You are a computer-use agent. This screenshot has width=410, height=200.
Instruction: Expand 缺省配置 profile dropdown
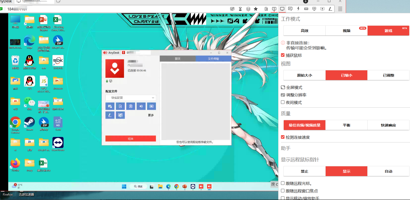click(x=131, y=98)
